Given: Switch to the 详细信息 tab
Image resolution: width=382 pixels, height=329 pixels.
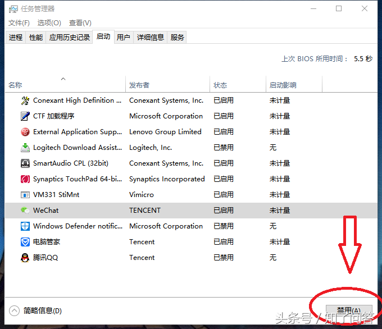Looking at the screenshot, I should pyautogui.click(x=151, y=37).
